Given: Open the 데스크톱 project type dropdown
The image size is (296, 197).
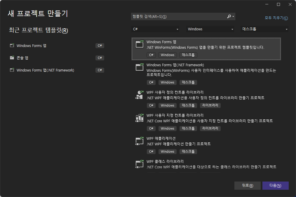Looking at the screenshot, I should click(x=264, y=29).
